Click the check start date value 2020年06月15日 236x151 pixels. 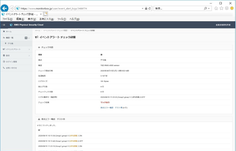[x=115, y=71]
